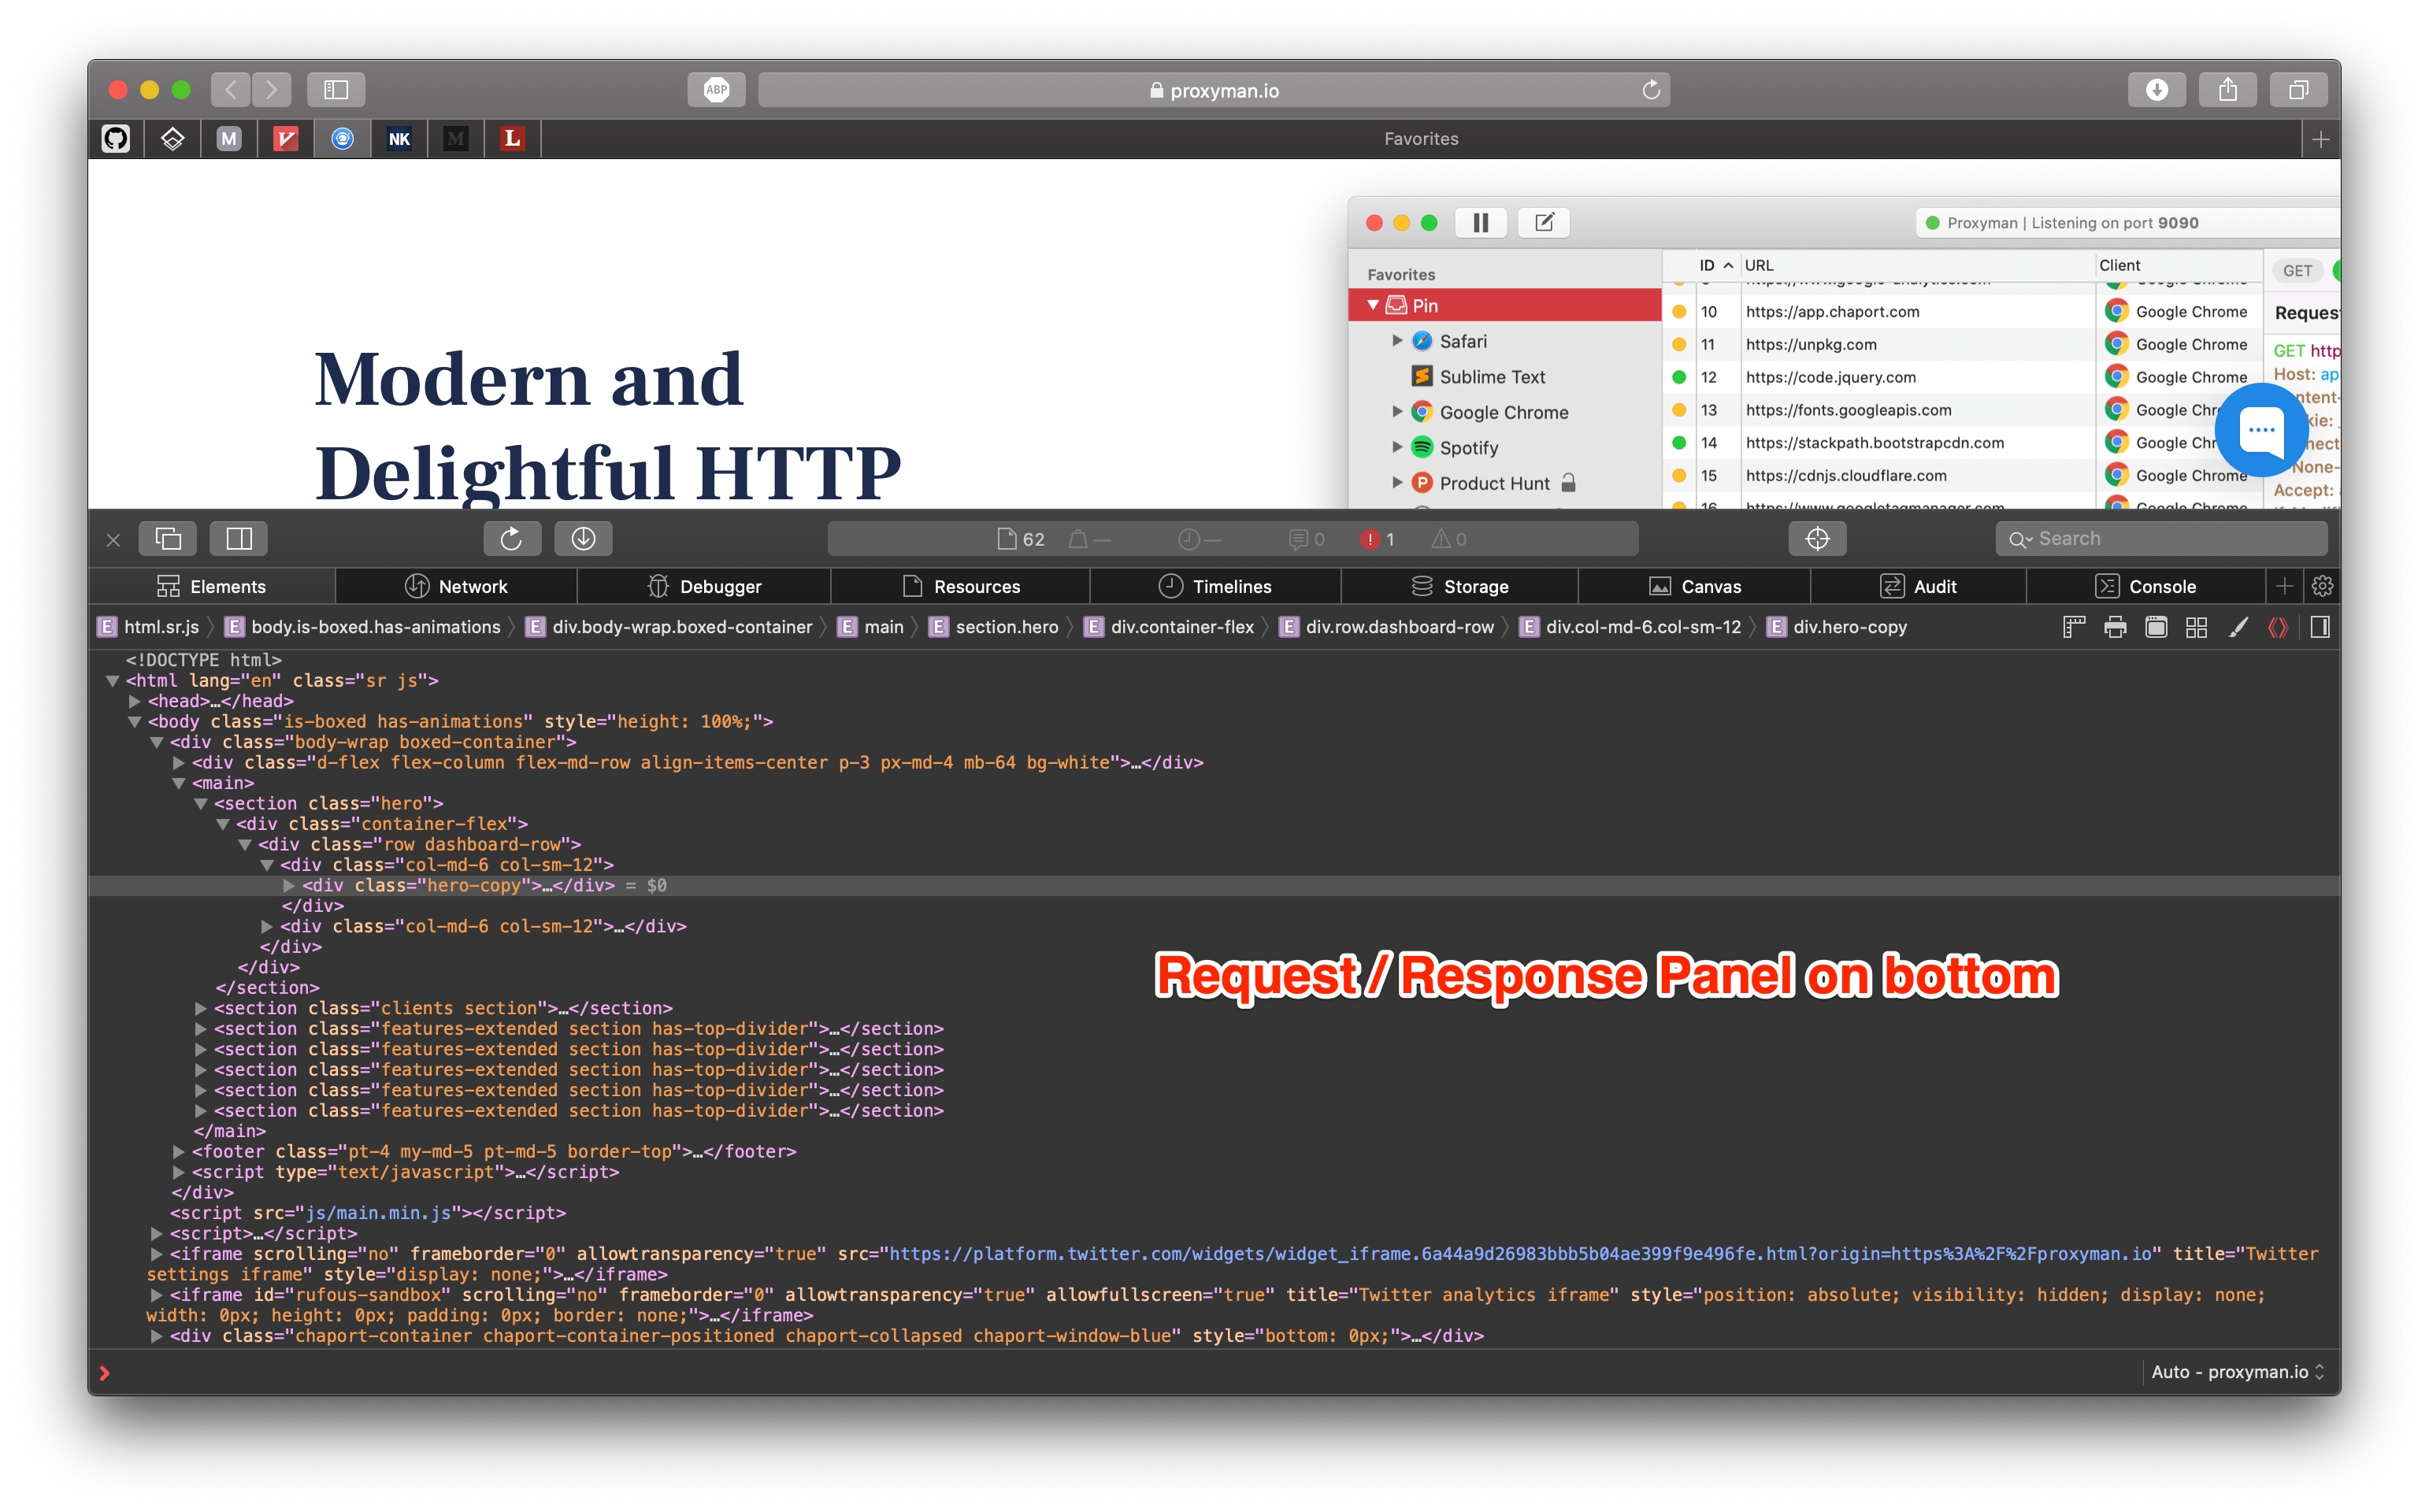Viewport: 2429px width, 1512px height.
Task: Toggle rulers icon in Elements toolbar
Action: click(x=2073, y=627)
